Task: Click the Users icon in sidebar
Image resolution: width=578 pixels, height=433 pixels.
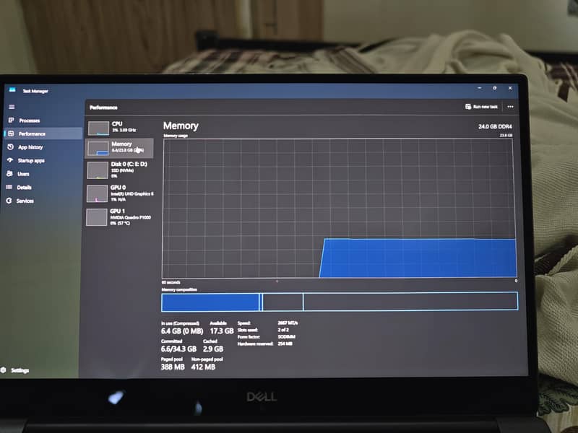Action: 9,173
